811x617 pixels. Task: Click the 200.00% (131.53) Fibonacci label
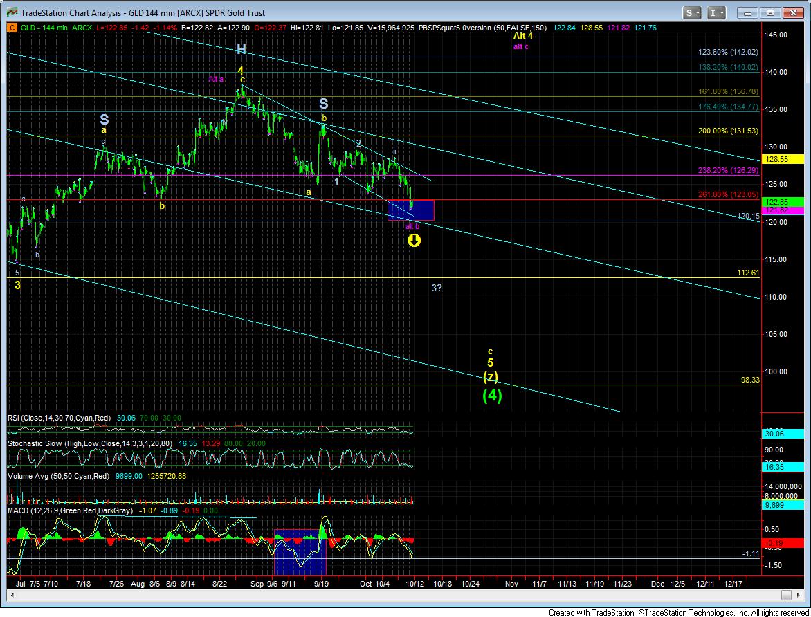coord(728,131)
